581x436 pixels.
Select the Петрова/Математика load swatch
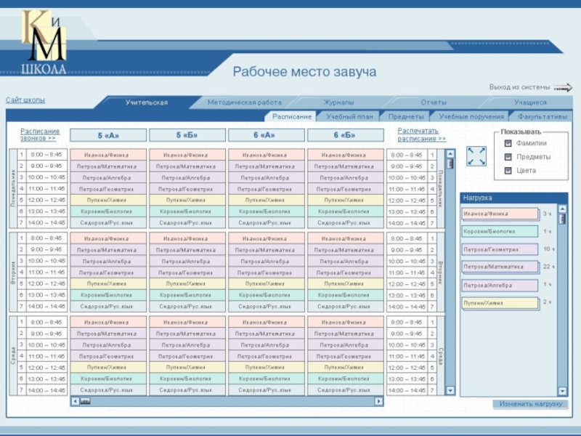(500, 267)
